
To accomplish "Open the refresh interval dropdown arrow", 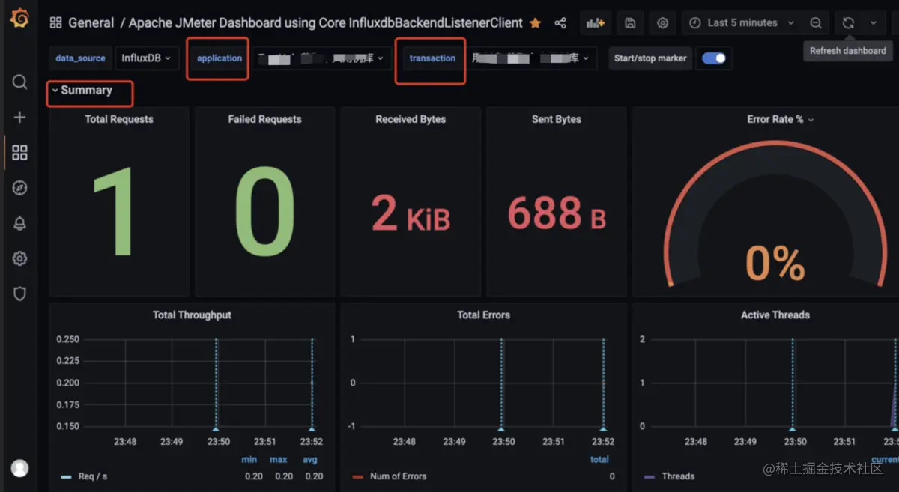I will coord(874,23).
